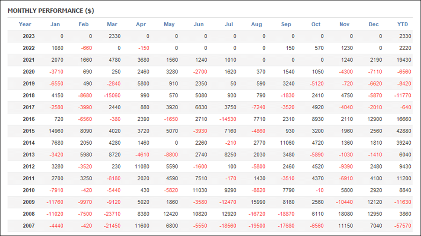This screenshot has width=421, height=236.
Task: Click the 2012 Apr value 11080
Action: click(x=142, y=166)
